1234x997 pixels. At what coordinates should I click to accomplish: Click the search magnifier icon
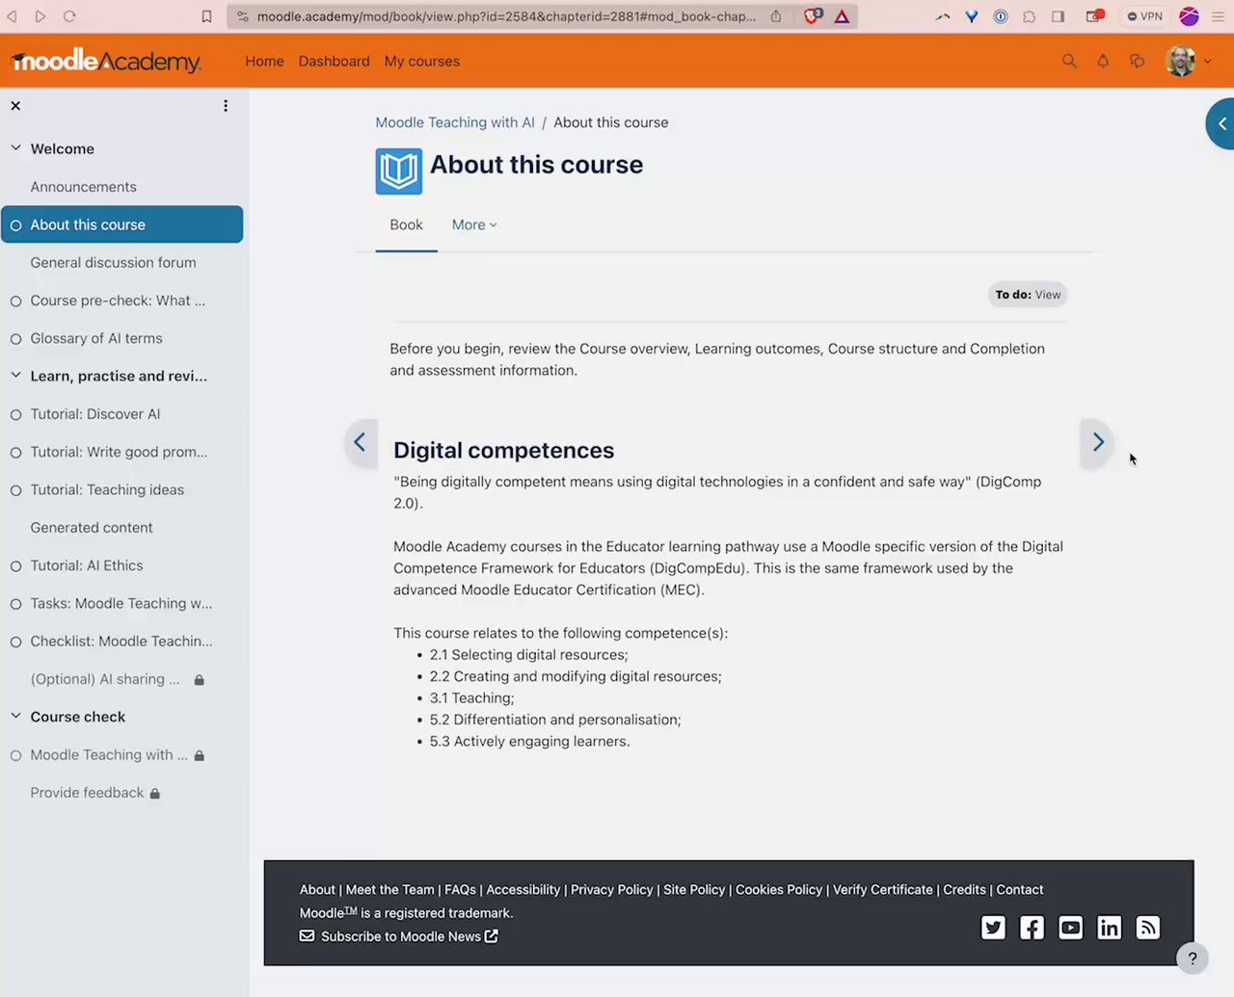1069,61
